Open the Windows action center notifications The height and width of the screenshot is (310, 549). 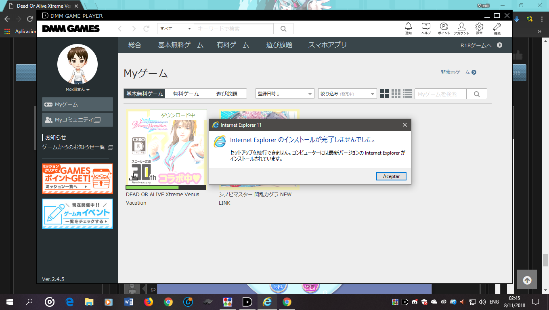[536, 302]
